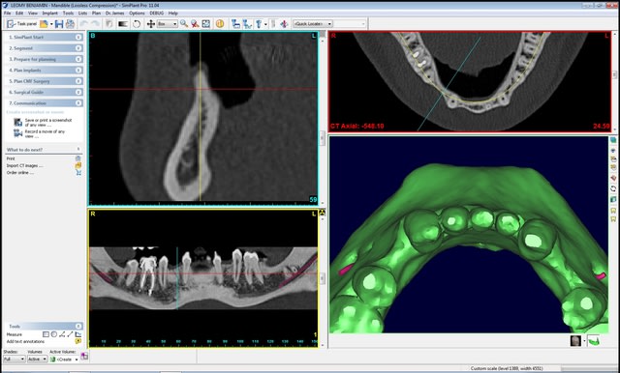Toggle the radiation symbol on panoramic view

pyautogui.click(x=323, y=213)
